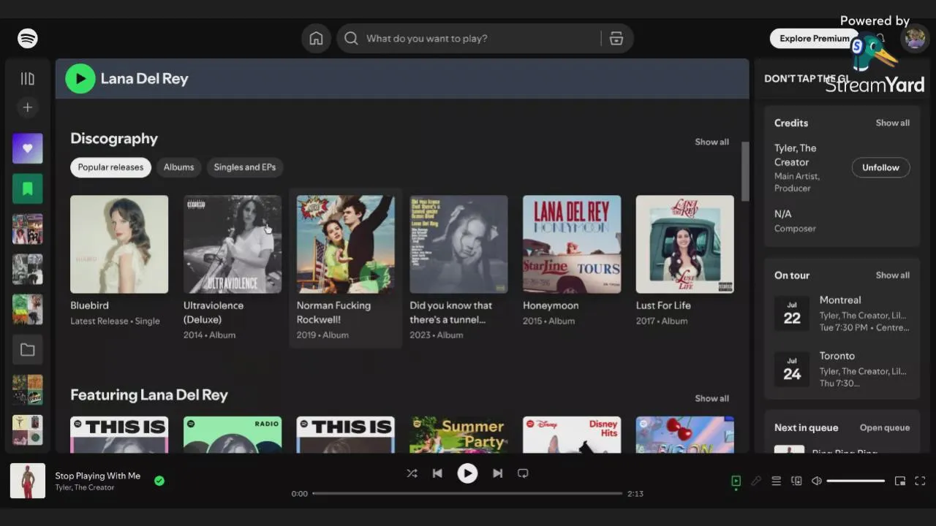Click the search magnifier icon
Image resolution: width=936 pixels, height=526 pixels.
[351, 39]
